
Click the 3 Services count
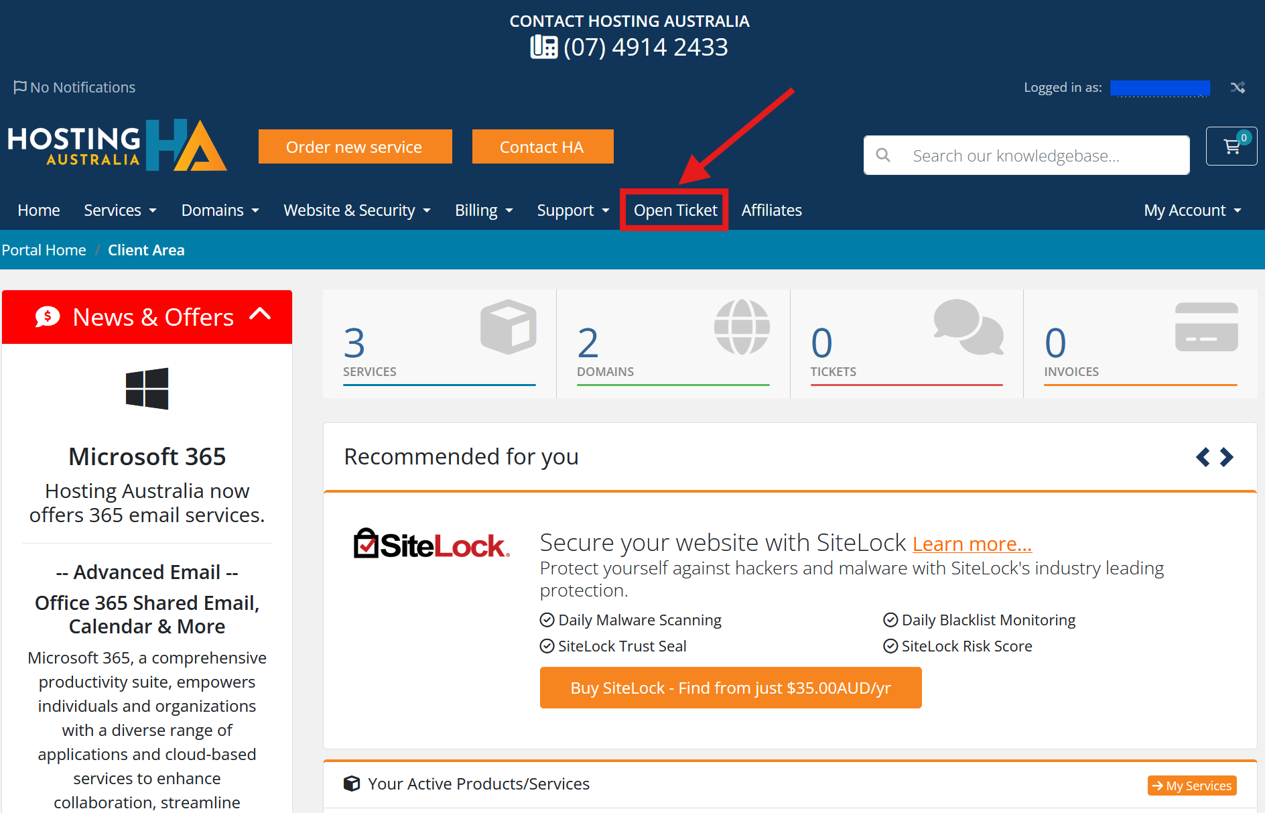(354, 342)
